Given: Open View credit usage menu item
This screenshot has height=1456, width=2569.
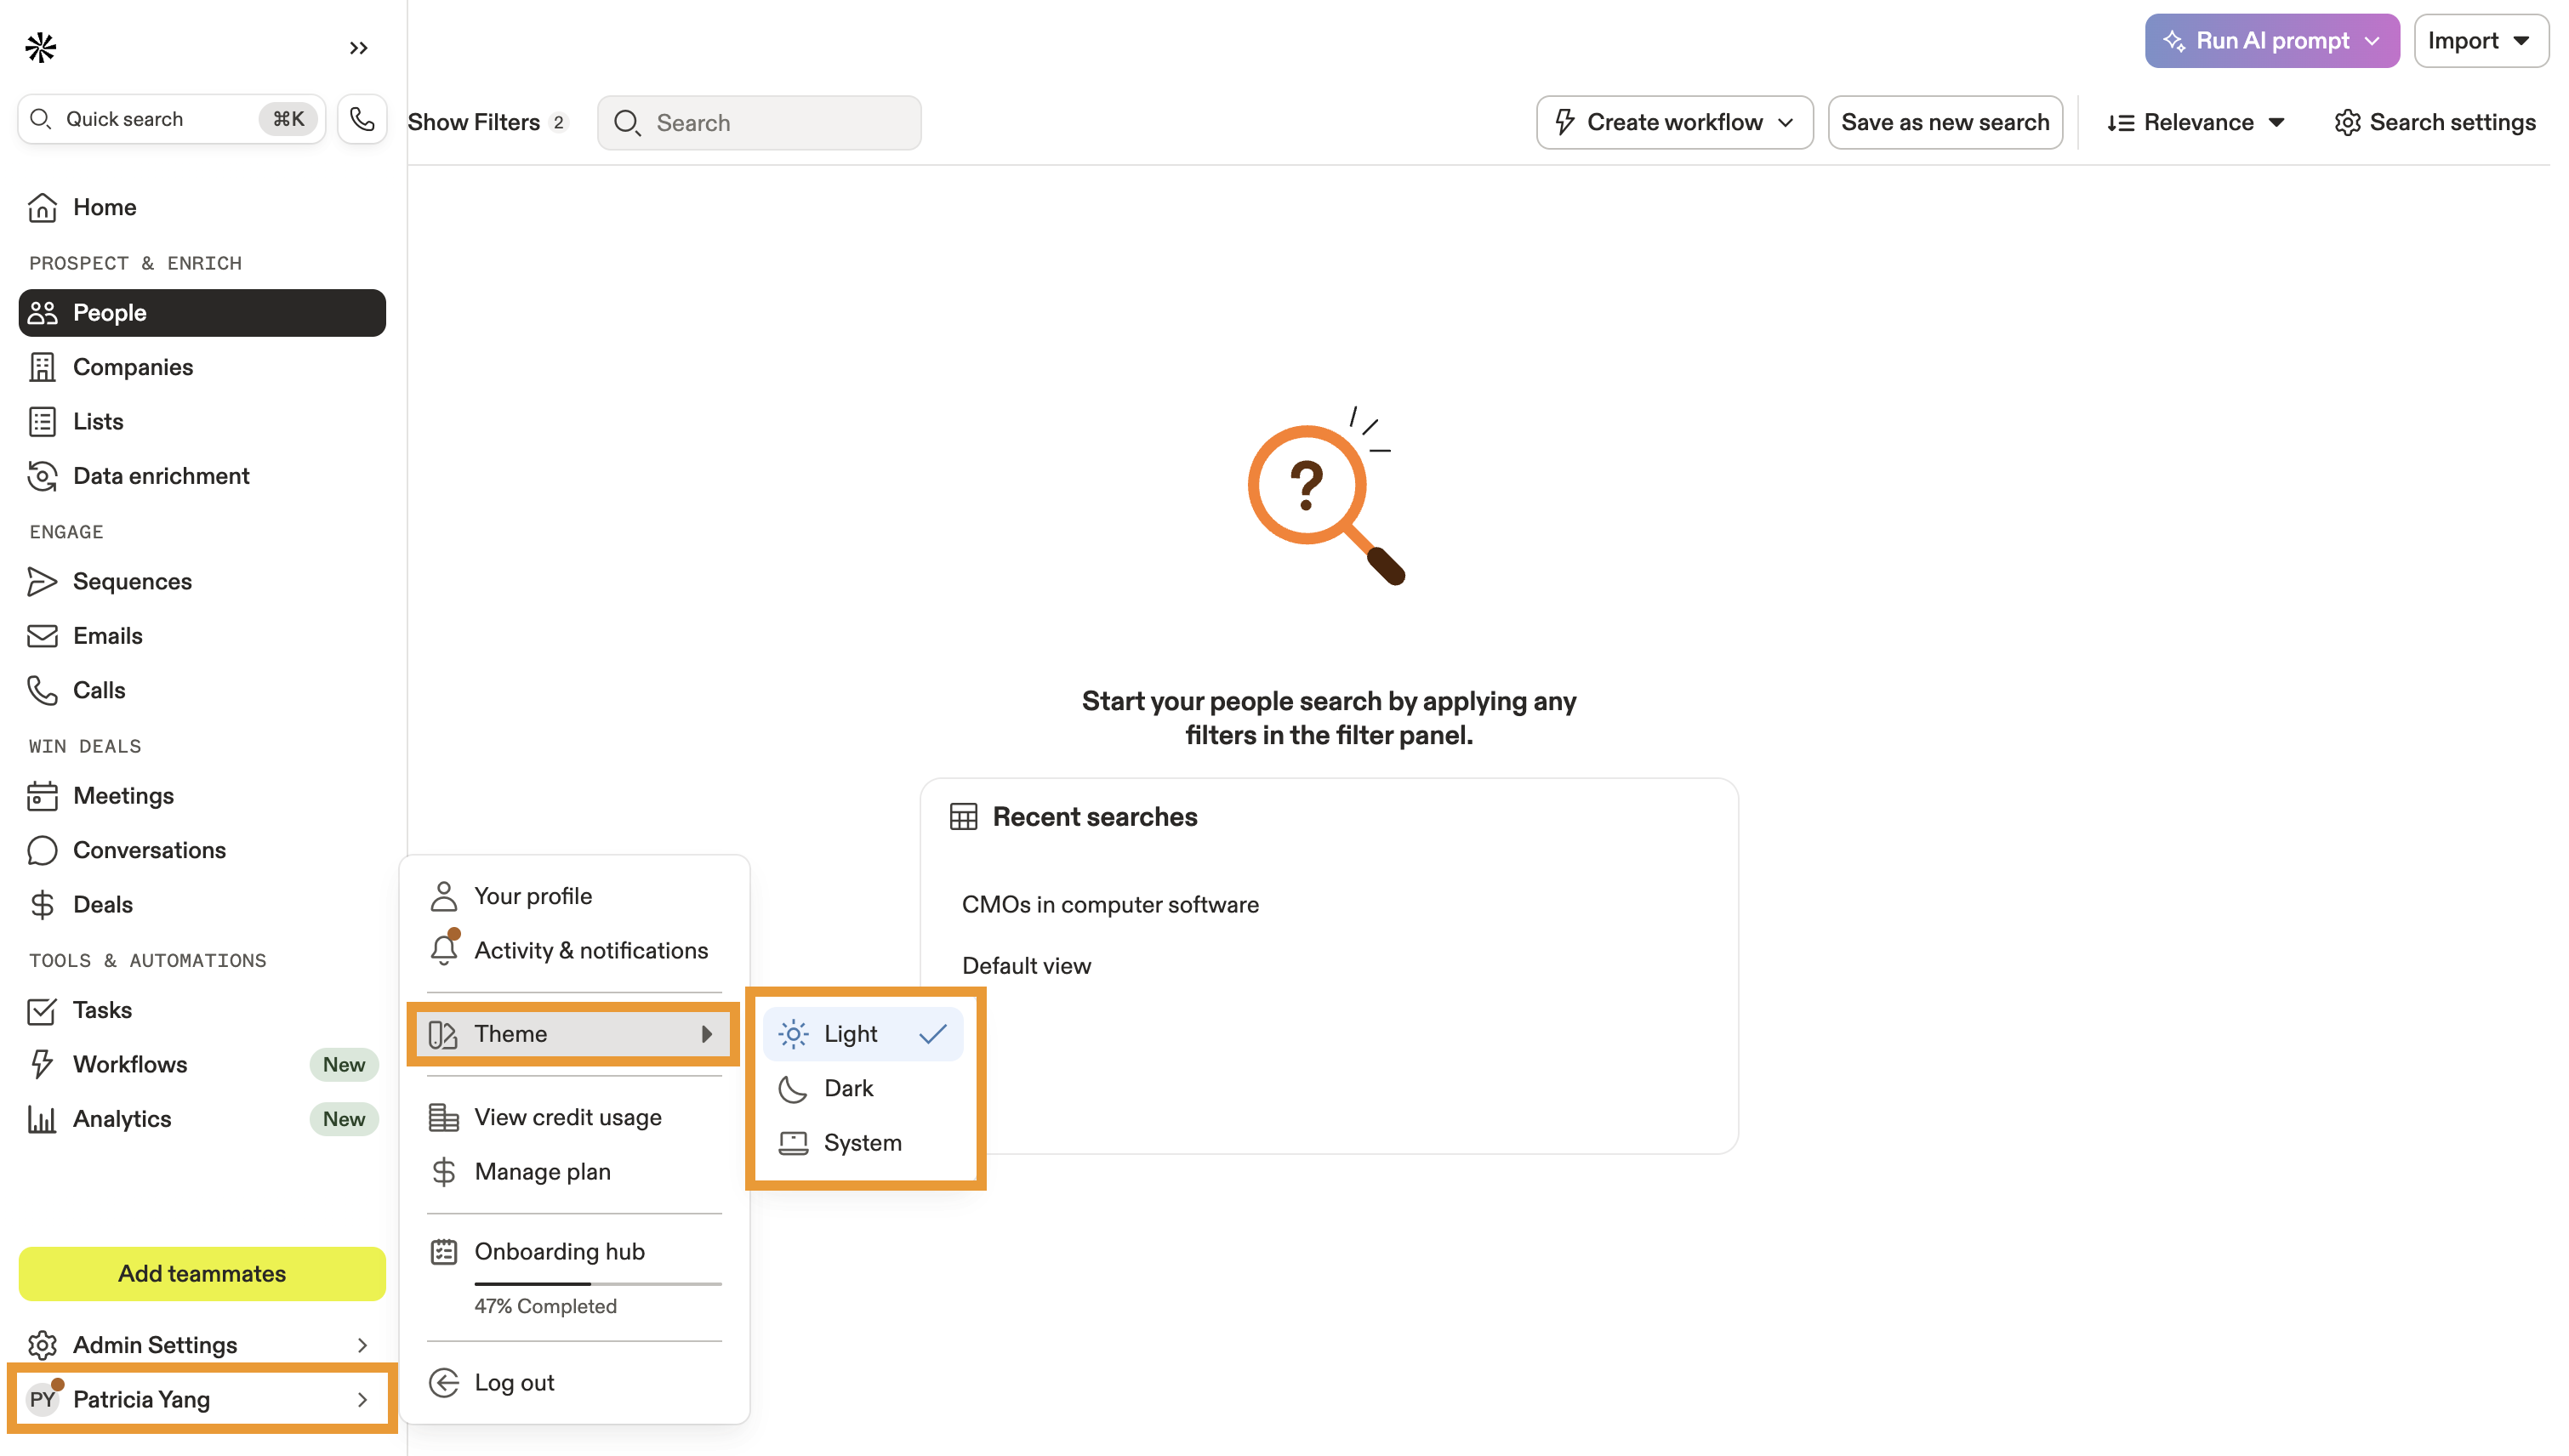Looking at the screenshot, I should [x=567, y=1117].
